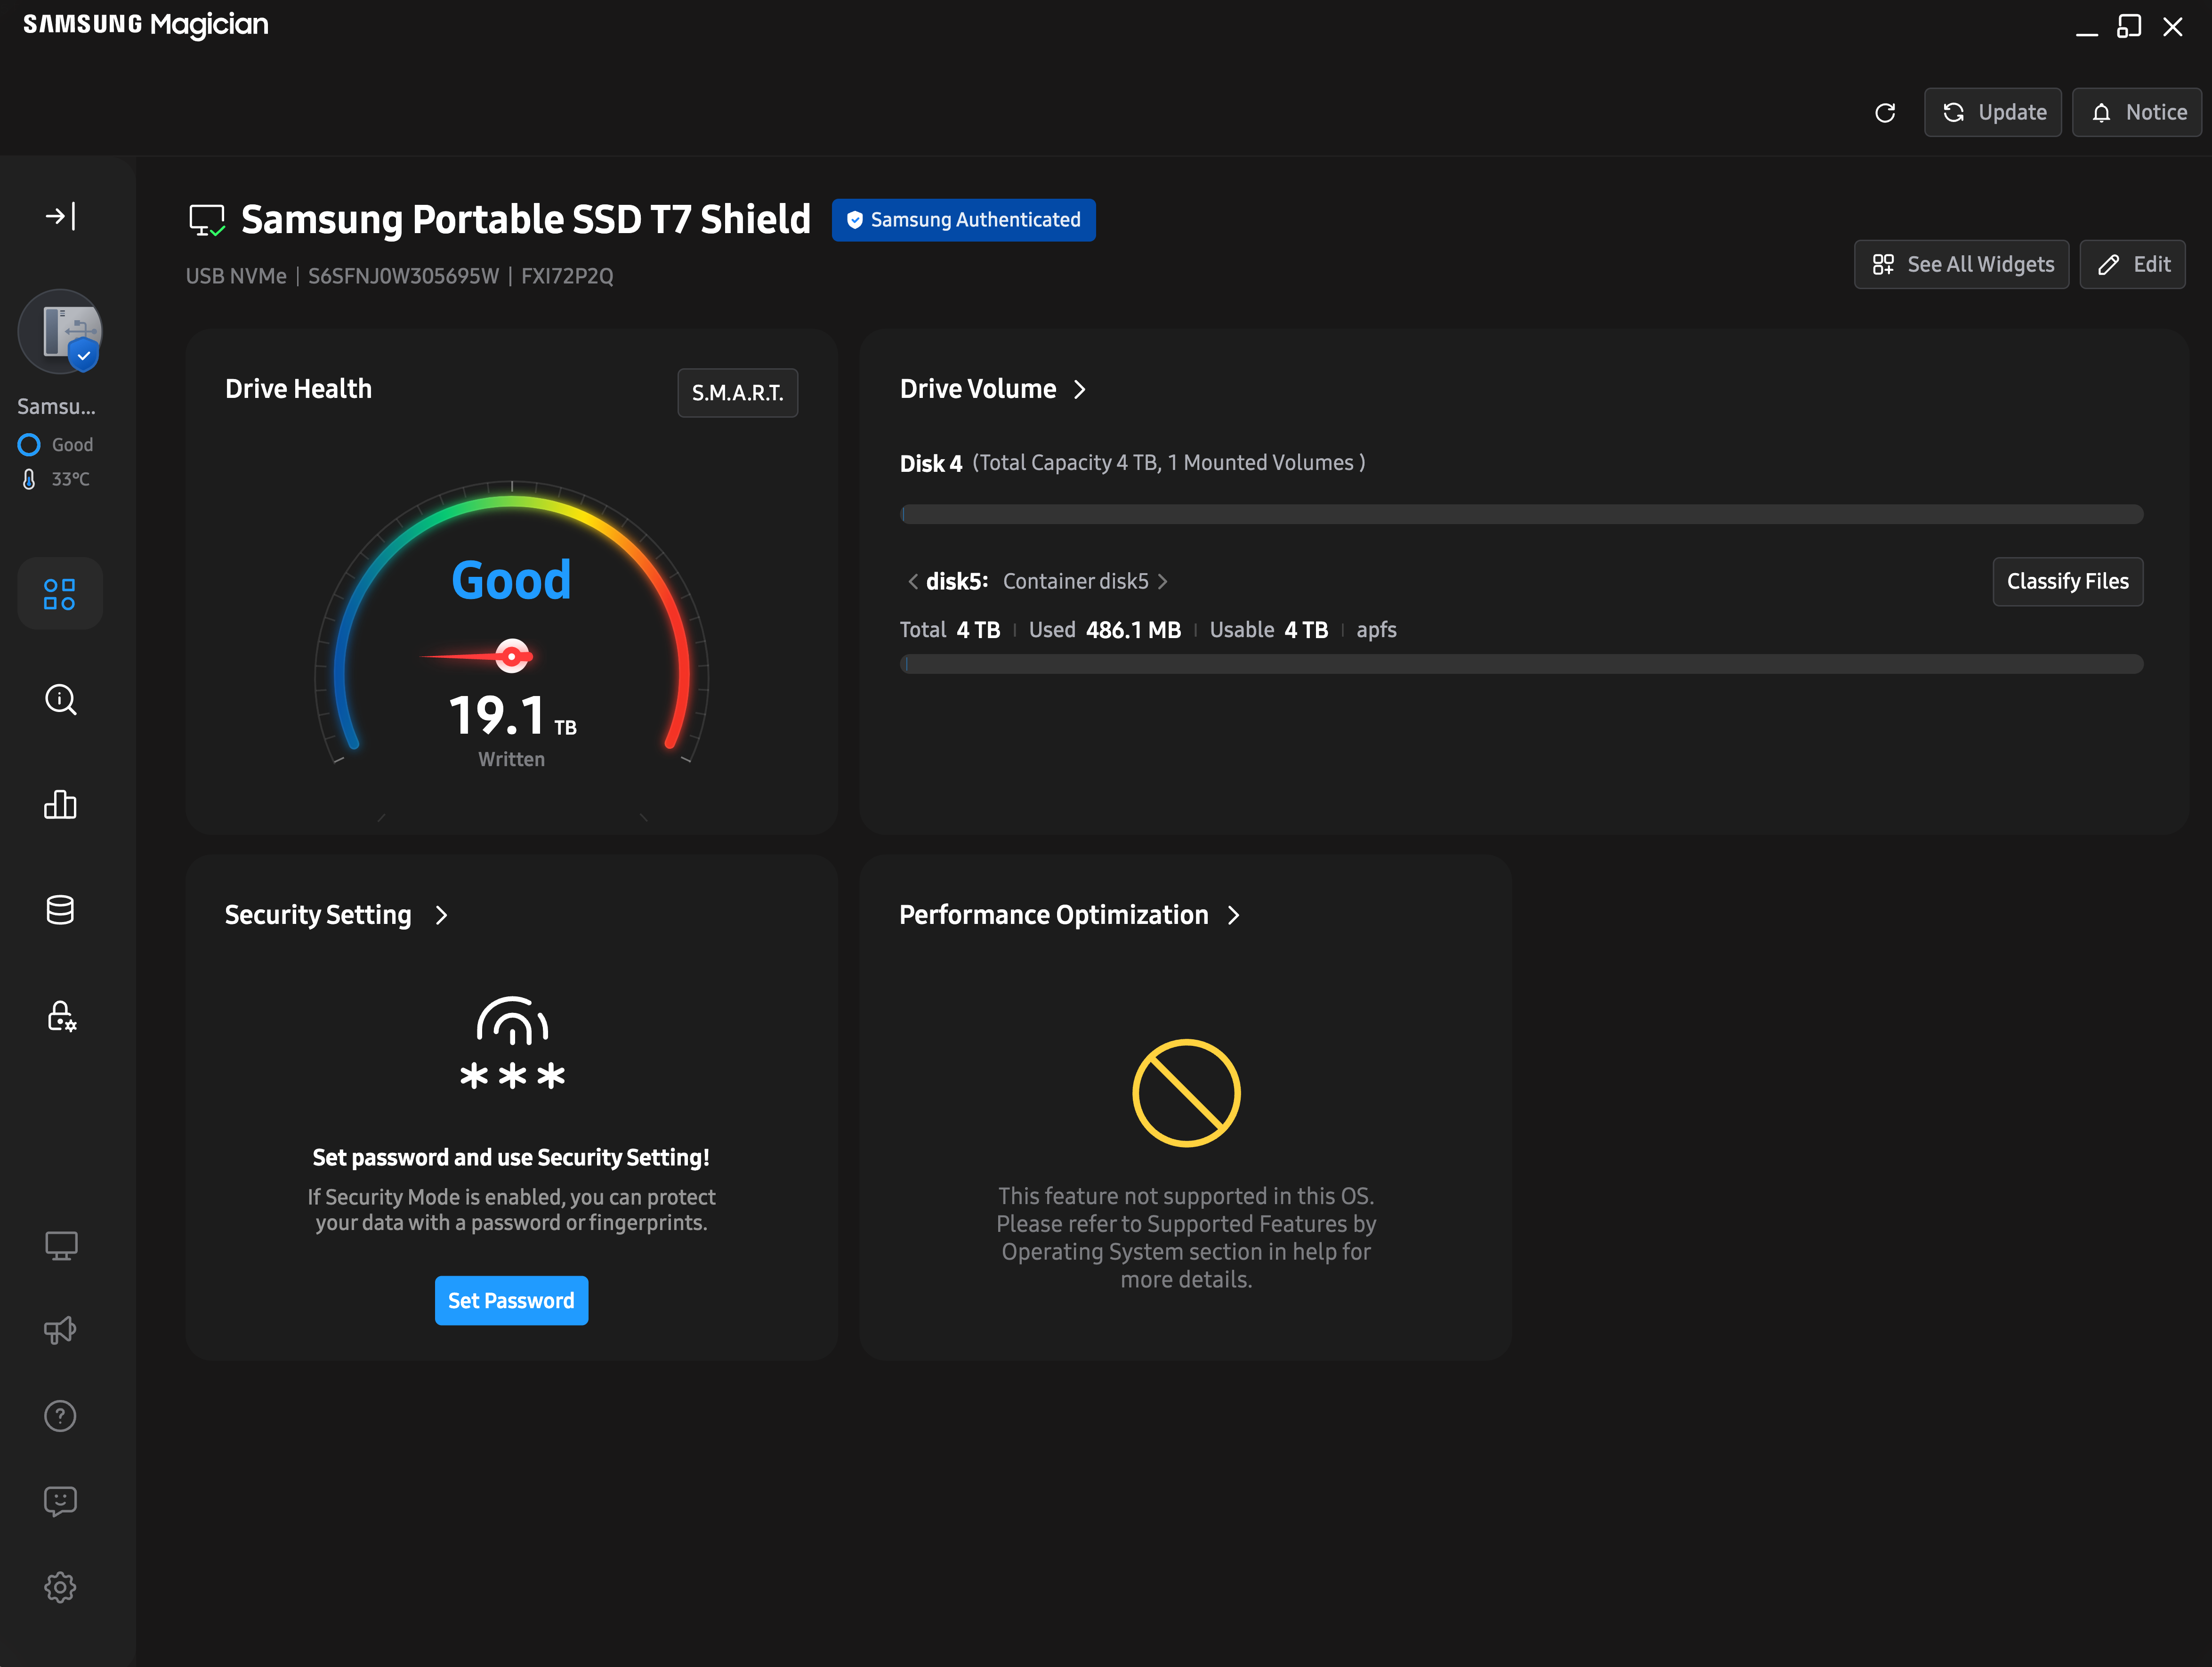Click the Set Password button

coord(511,1300)
